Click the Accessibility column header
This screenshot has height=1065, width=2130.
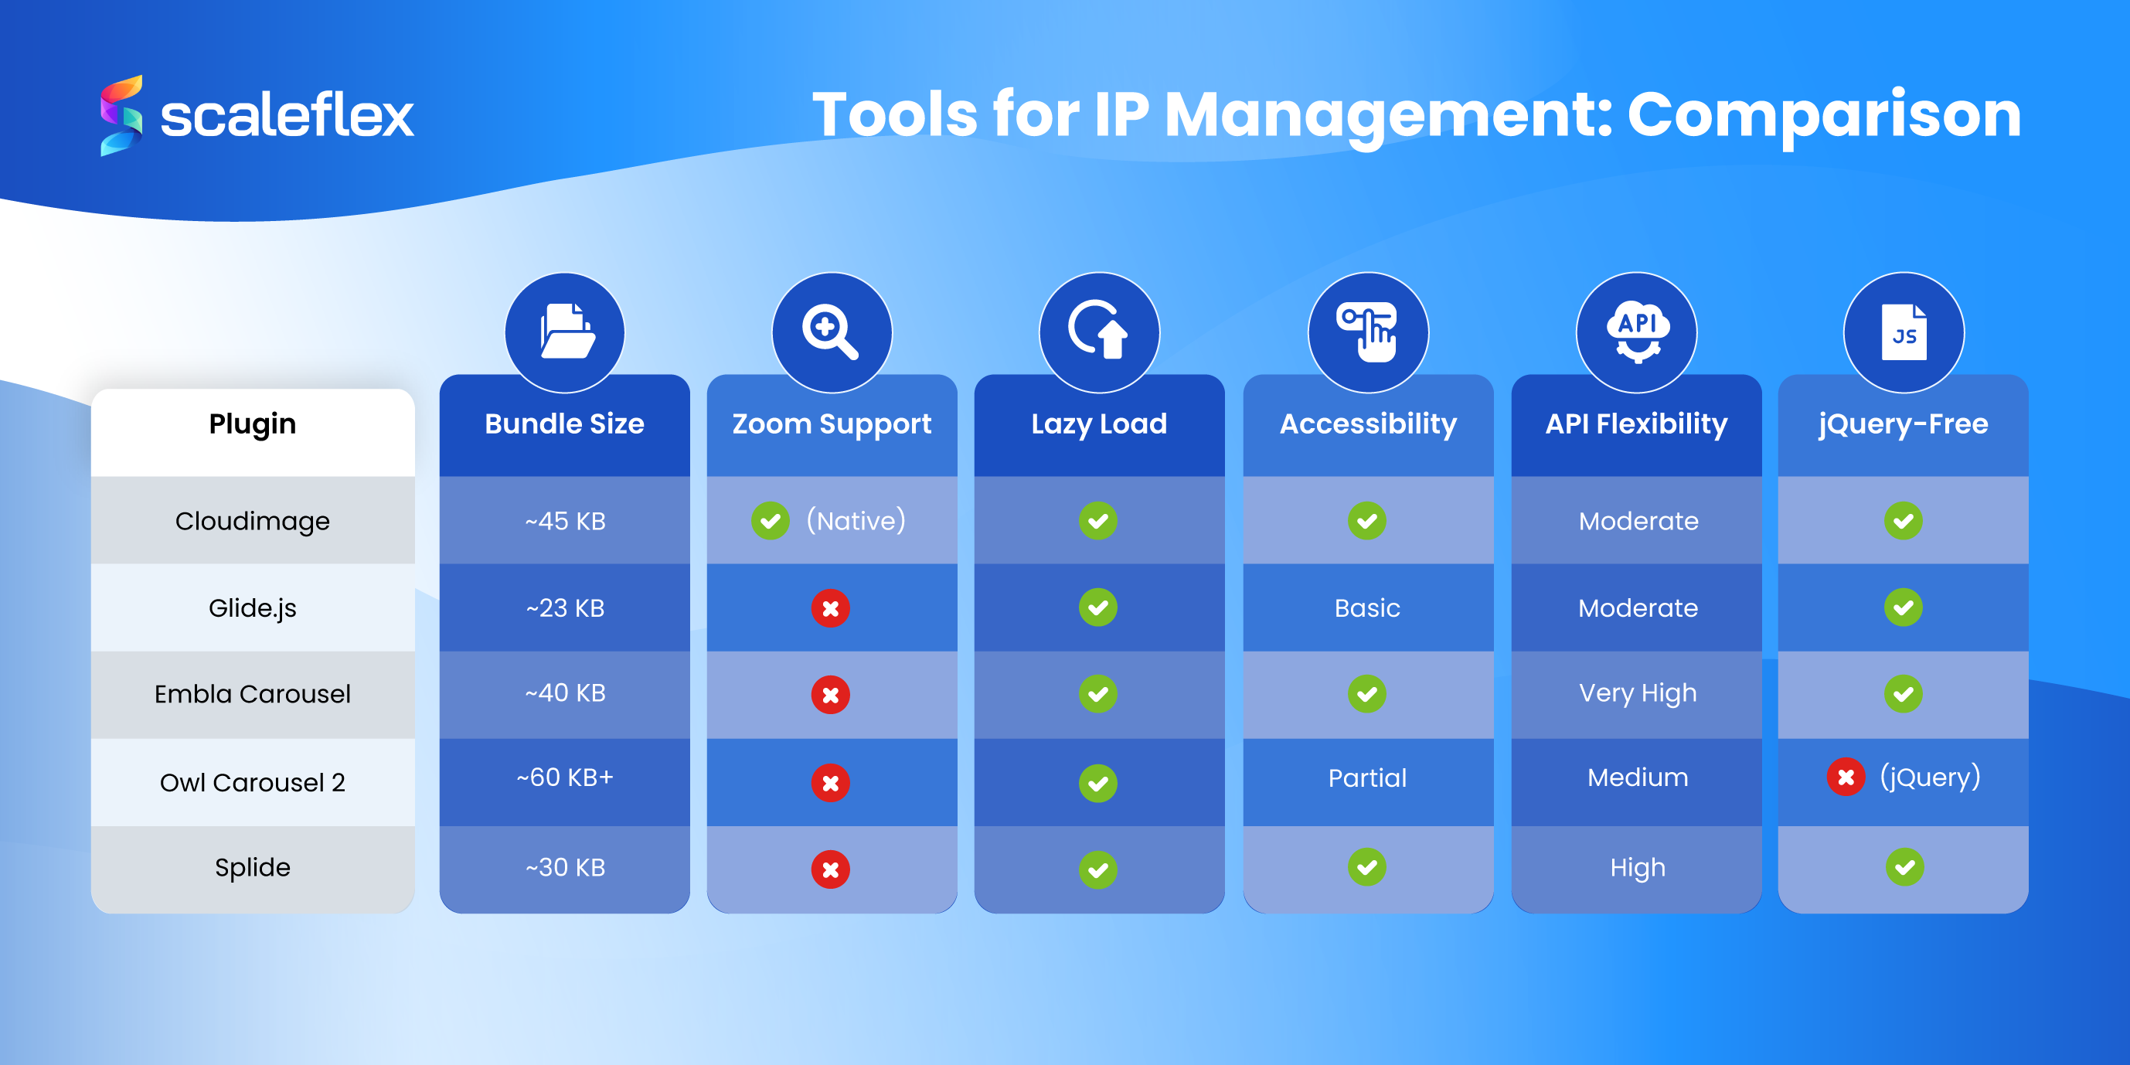point(1367,424)
